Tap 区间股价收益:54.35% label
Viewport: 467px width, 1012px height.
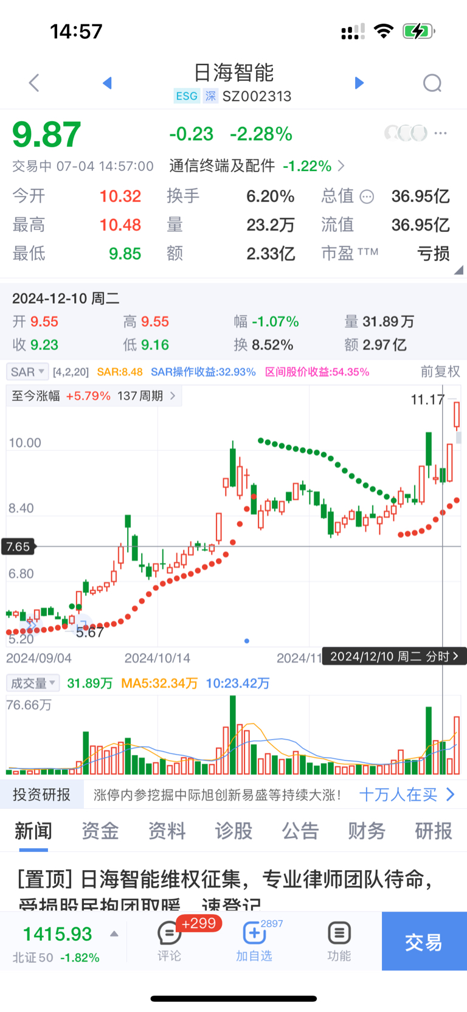[317, 372]
